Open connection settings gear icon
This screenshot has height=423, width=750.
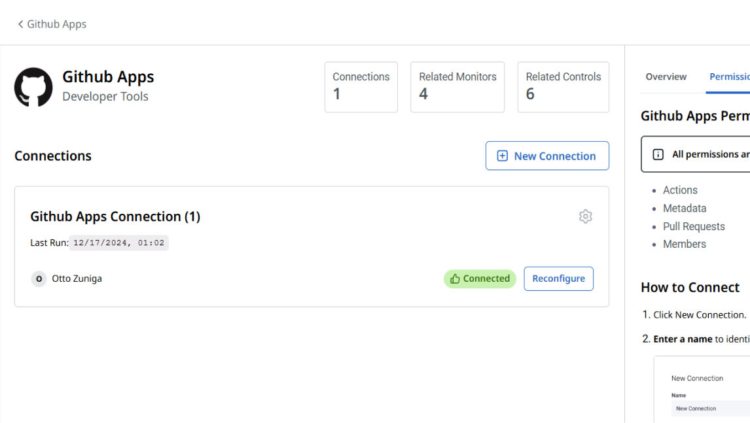coord(586,216)
